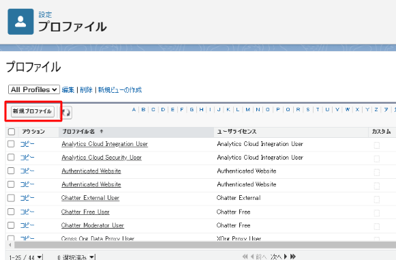Click custom checkbox in Chatter External User row
The image size is (396, 260).
pos(376,199)
